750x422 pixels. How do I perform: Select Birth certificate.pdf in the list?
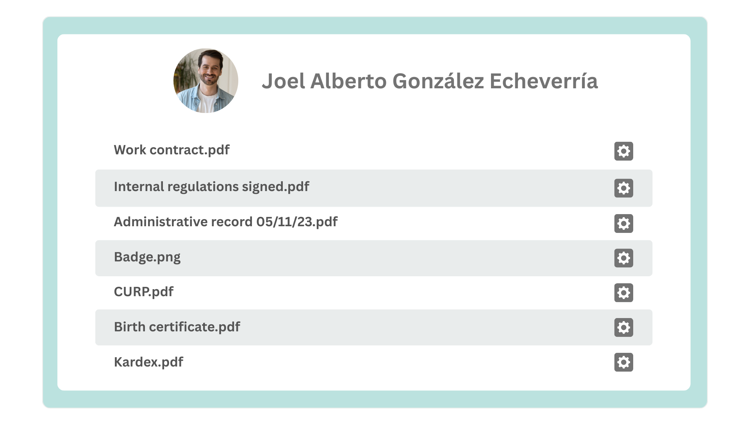(177, 327)
